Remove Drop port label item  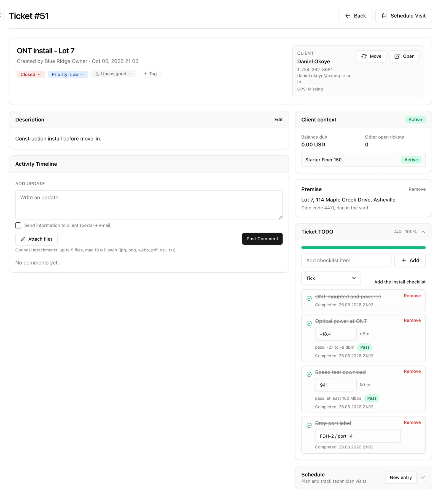coord(412,422)
